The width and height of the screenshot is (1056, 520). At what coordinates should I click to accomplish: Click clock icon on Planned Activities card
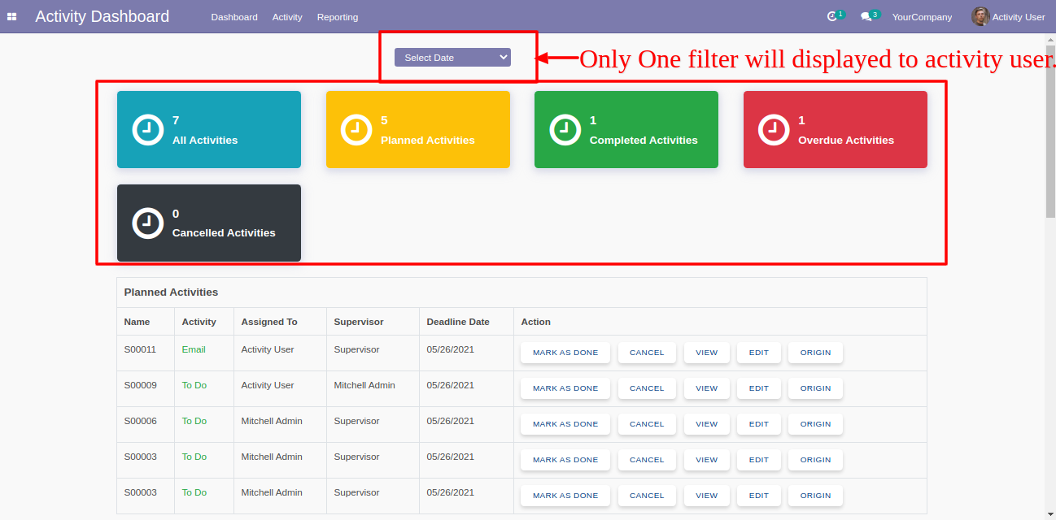point(356,129)
